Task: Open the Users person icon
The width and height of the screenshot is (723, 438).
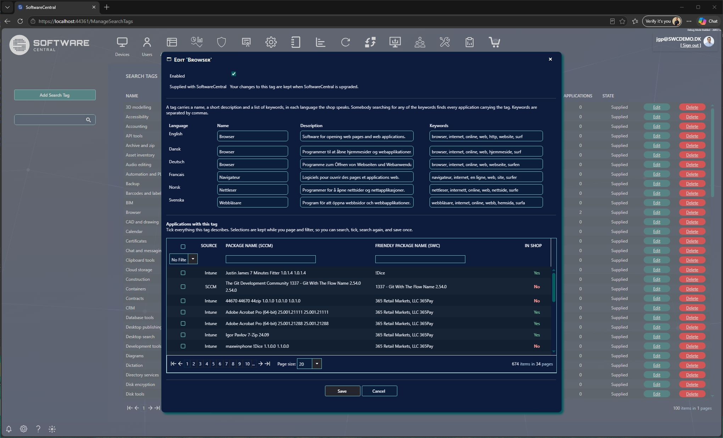Action: (147, 42)
